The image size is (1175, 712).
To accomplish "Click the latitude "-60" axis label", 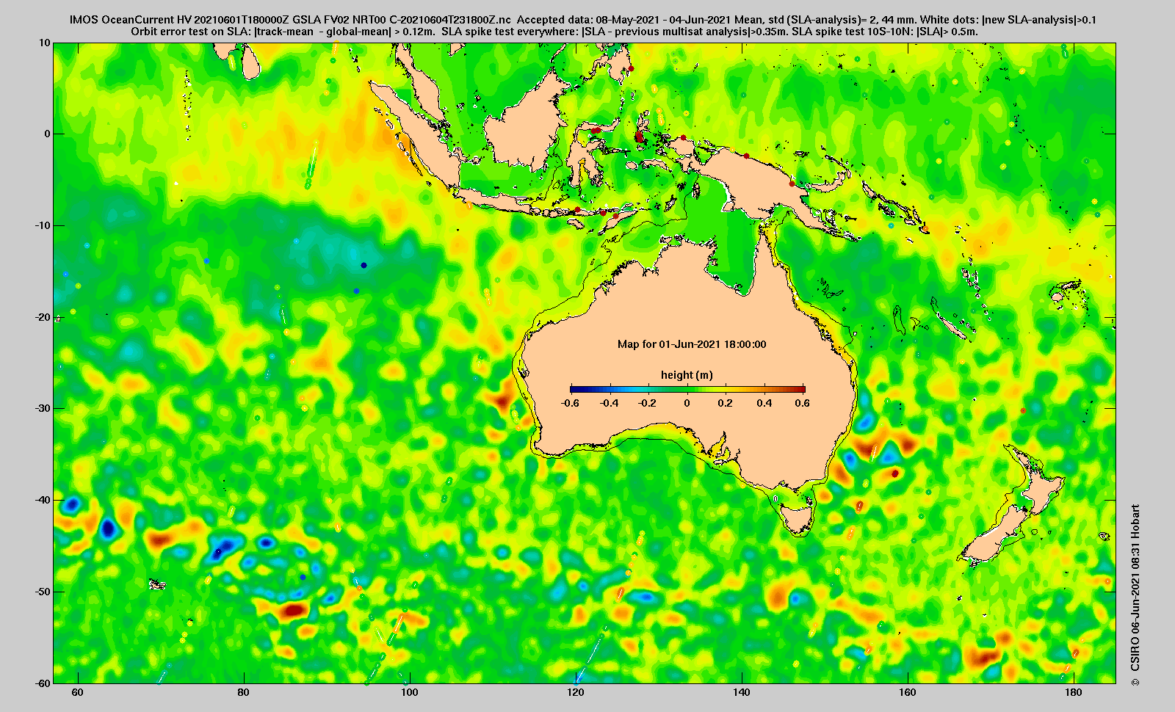I will [x=43, y=683].
